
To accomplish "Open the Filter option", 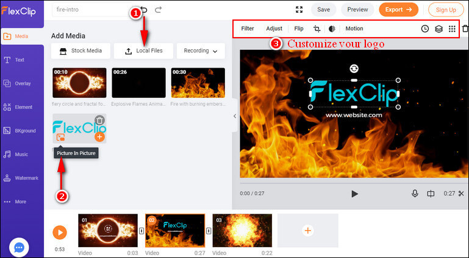I will (x=248, y=29).
